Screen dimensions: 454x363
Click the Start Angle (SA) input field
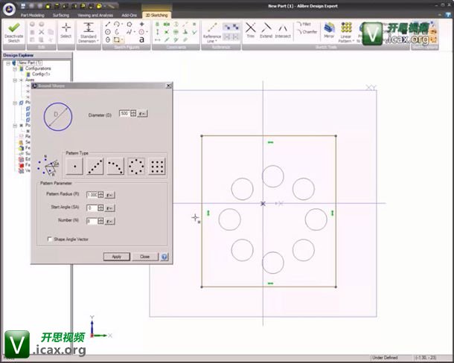pyautogui.click(x=92, y=208)
